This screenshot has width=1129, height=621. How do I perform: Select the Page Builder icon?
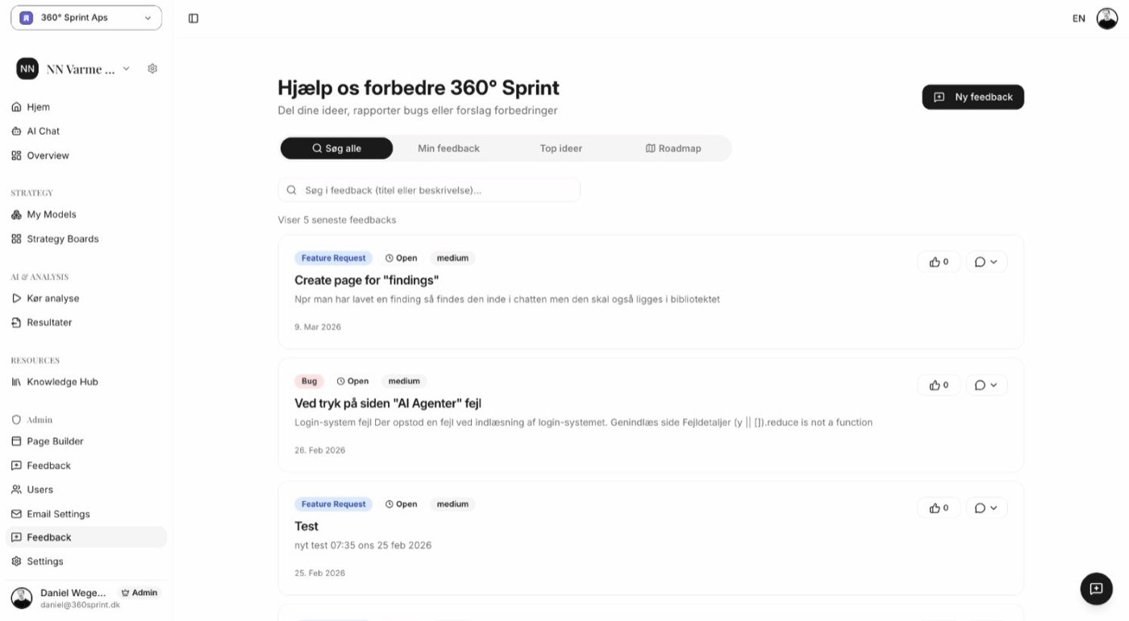[17, 441]
